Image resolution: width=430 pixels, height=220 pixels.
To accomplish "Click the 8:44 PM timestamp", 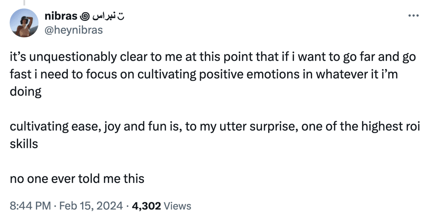I will point(30,206).
